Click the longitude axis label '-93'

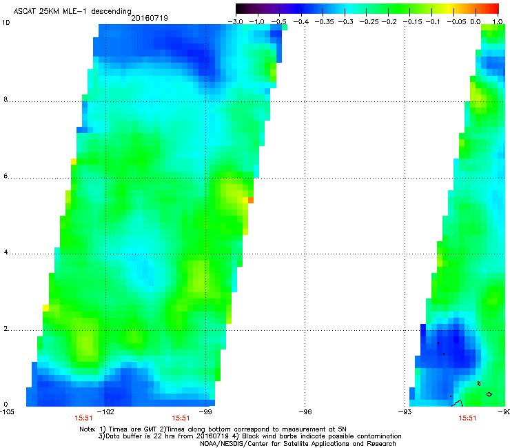pyautogui.click(x=405, y=412)
